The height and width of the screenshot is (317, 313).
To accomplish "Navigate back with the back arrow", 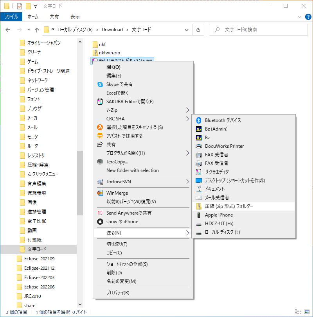I will point(8,30).
